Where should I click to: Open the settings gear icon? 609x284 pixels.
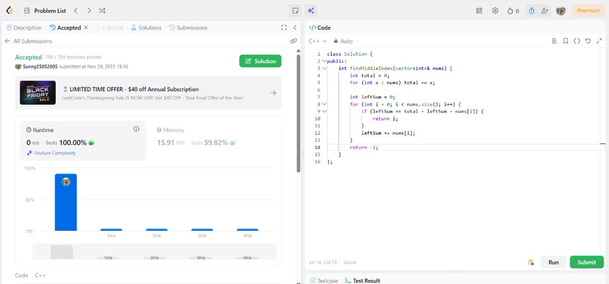tap(495, 11)
